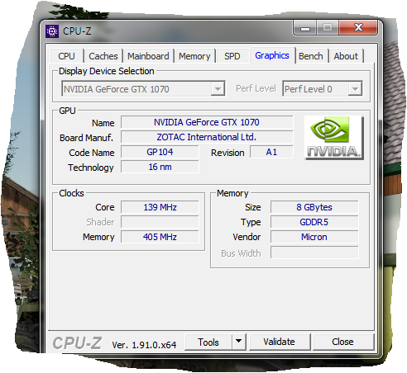Click the Close button at bottom
The width and height of the screenshot is (407, 373).
tap(342, 342)
